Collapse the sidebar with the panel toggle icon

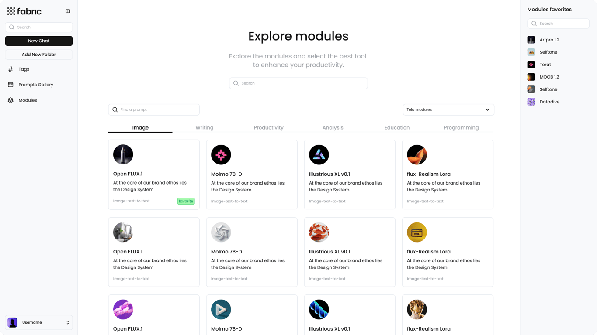[68, 11]
